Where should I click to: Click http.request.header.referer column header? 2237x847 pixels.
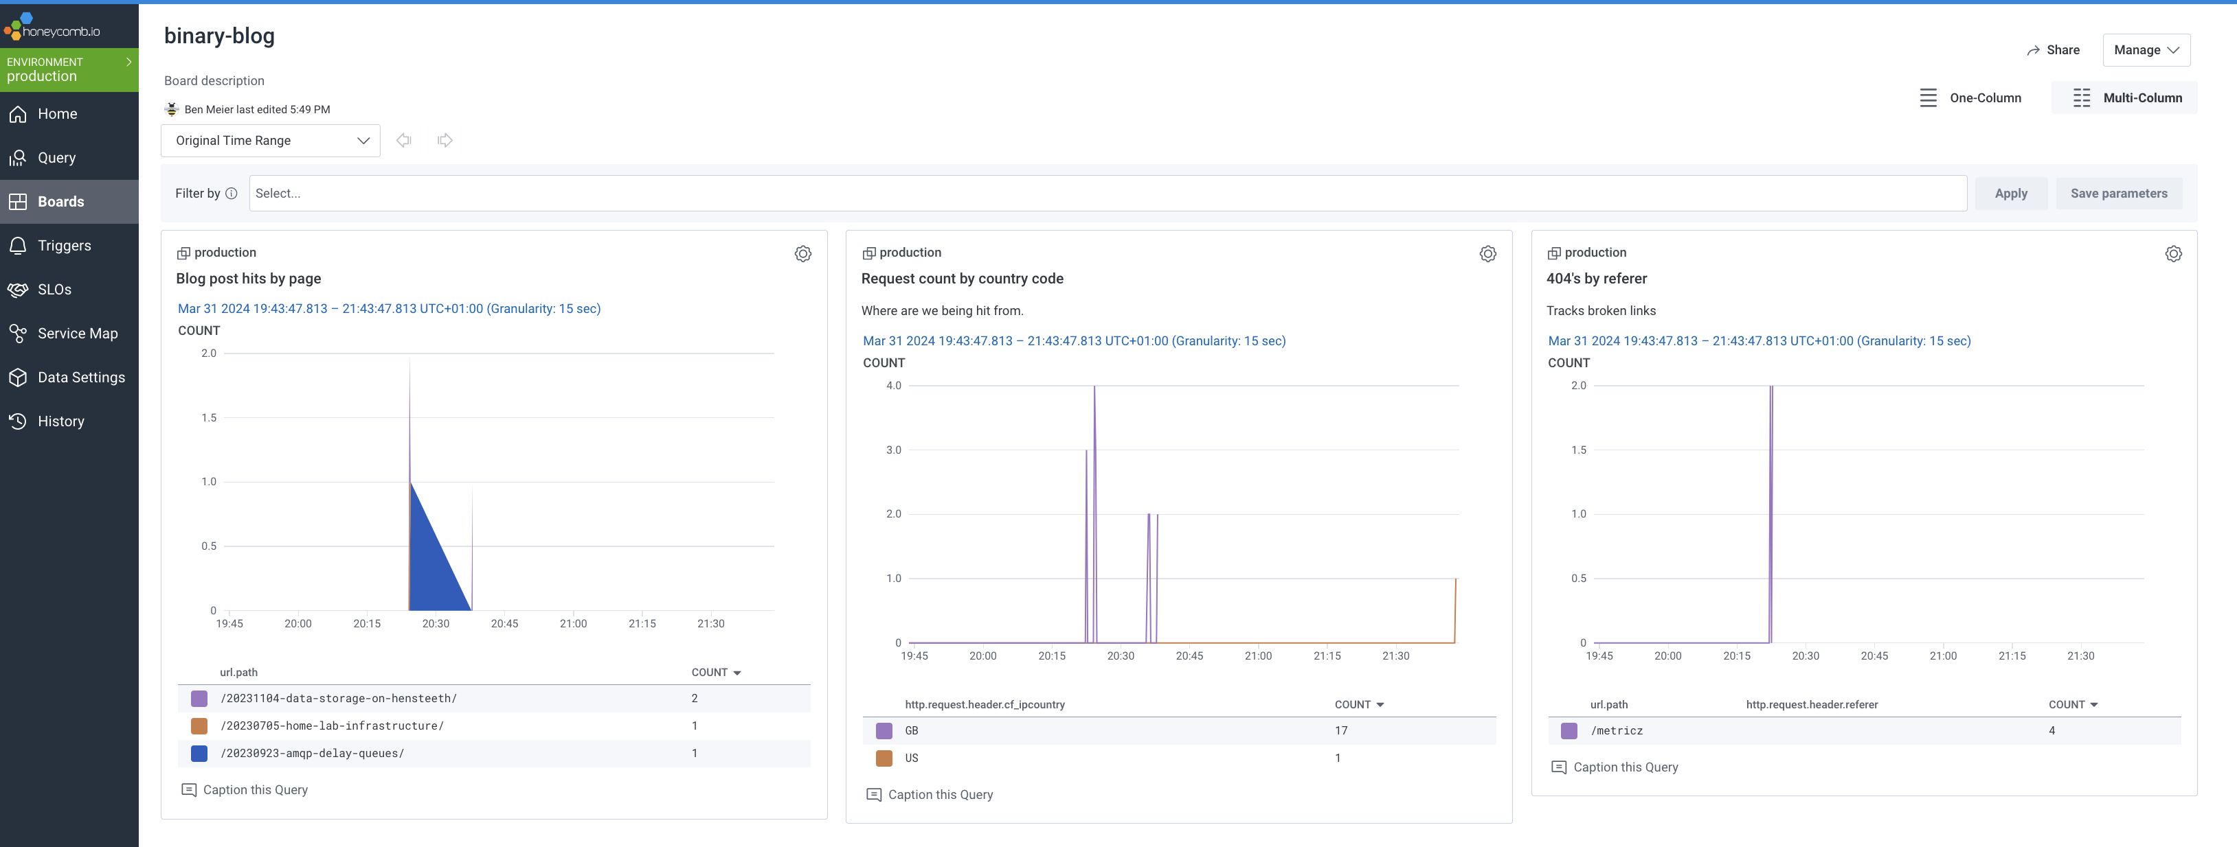point(1812,705)
